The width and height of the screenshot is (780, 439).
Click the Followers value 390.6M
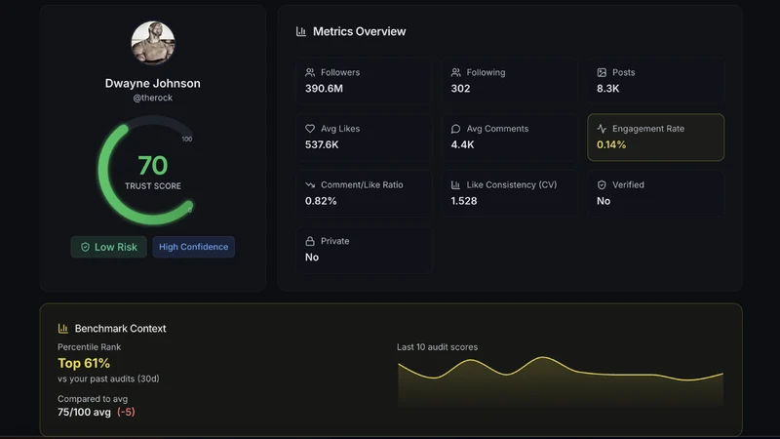(324, 89)
